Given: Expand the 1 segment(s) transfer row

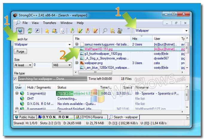Looking at the screenshot, I should click(x=17, y=93).
